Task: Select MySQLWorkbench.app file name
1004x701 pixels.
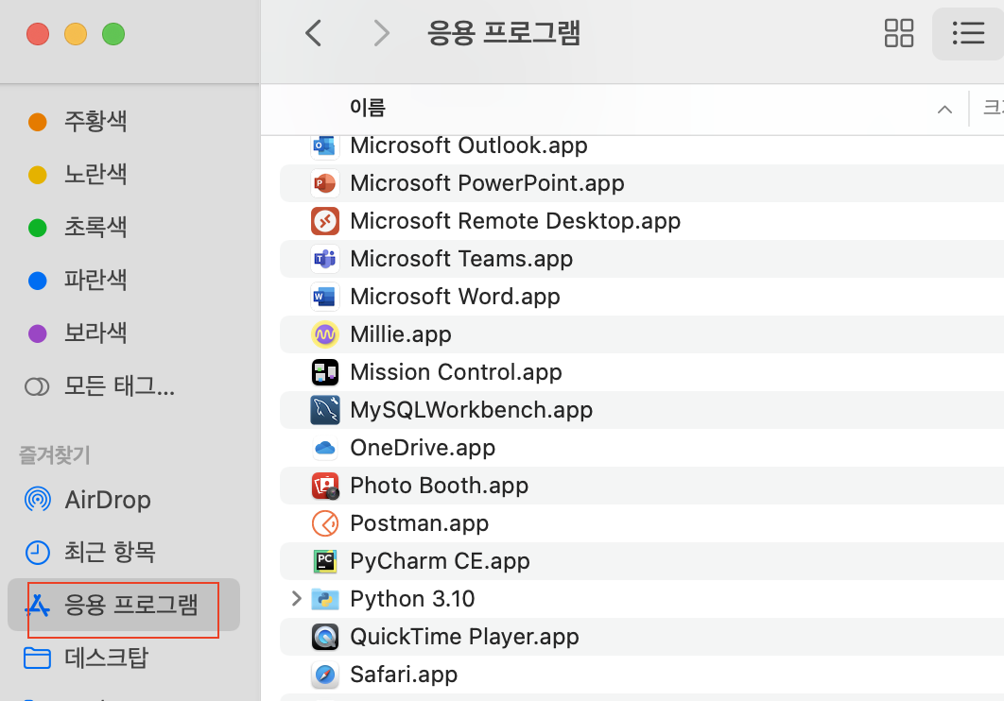Action: 471,410
